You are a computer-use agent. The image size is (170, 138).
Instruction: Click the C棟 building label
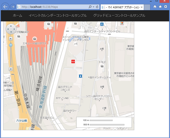[x=104, y=108]
